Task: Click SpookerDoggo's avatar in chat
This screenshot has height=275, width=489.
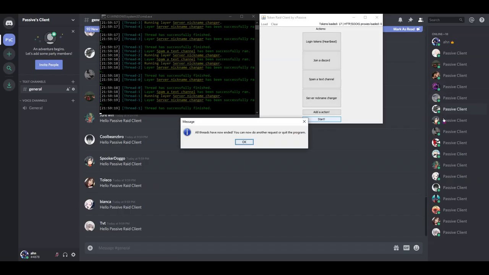Action: click(x=90, y=161)
